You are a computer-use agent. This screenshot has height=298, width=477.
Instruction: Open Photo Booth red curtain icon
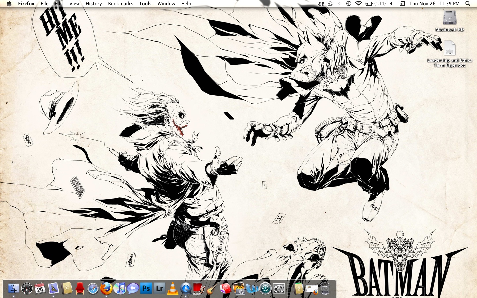tap(199, 288)
